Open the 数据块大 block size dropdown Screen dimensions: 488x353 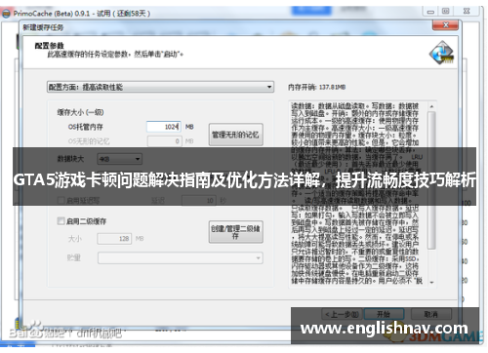point(119,159)
